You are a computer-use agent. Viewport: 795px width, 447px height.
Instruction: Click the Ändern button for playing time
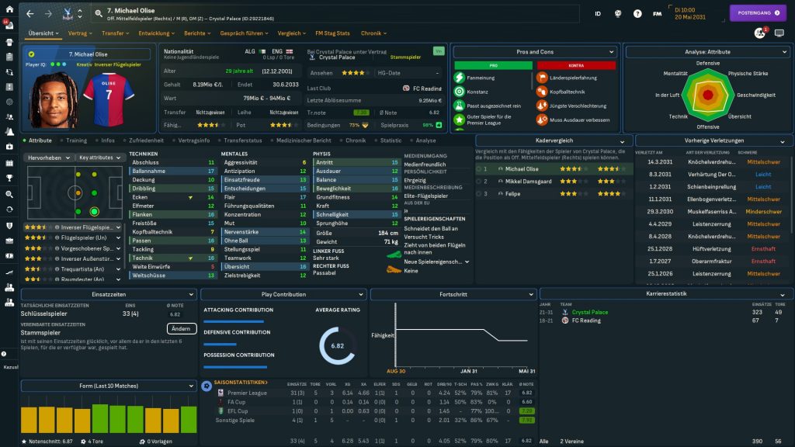[x=180, y=328]
